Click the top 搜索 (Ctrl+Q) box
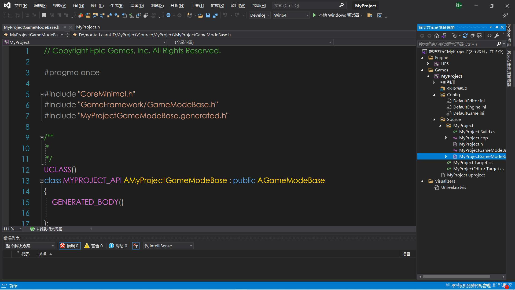 tap(306, 6)
